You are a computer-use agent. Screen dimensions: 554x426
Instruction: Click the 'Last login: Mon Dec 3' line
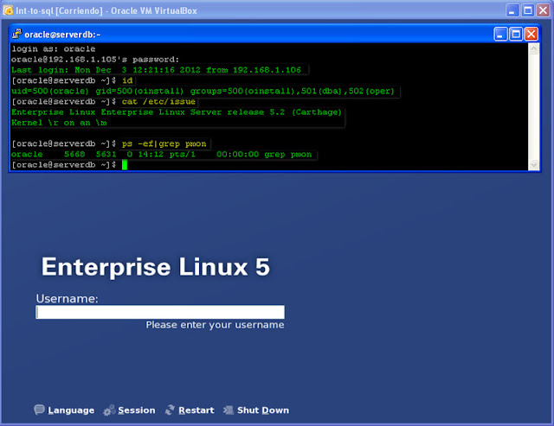tap(156, 70)
